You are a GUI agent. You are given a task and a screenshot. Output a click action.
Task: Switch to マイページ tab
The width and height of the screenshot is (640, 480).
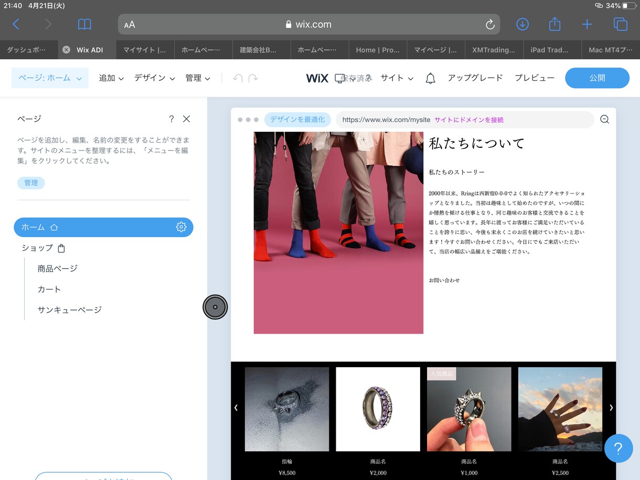coord(436,50)
